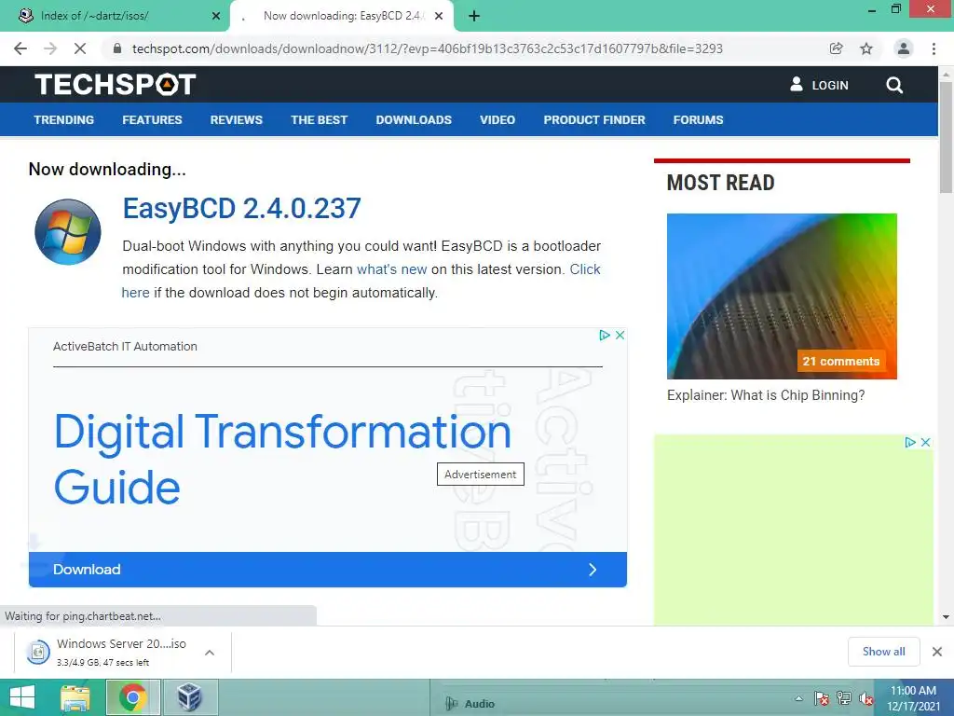This screenshot has width=954, height=716.
Task: Open the TechSpot search magnifier
Action: [x=894, y=85]
